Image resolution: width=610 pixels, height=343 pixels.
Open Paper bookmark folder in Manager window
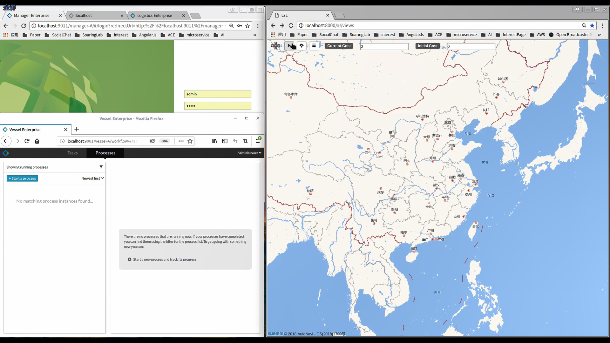32,35
